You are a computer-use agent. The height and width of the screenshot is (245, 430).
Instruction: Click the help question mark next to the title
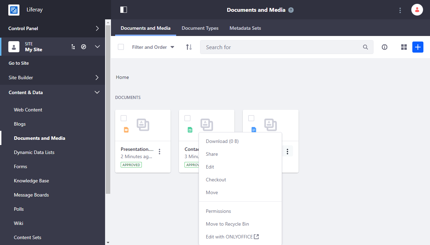(x=291, y=10)
